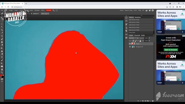Select the Dodge tool
Viewport: 185px width, 104px height.
[2, 54]
